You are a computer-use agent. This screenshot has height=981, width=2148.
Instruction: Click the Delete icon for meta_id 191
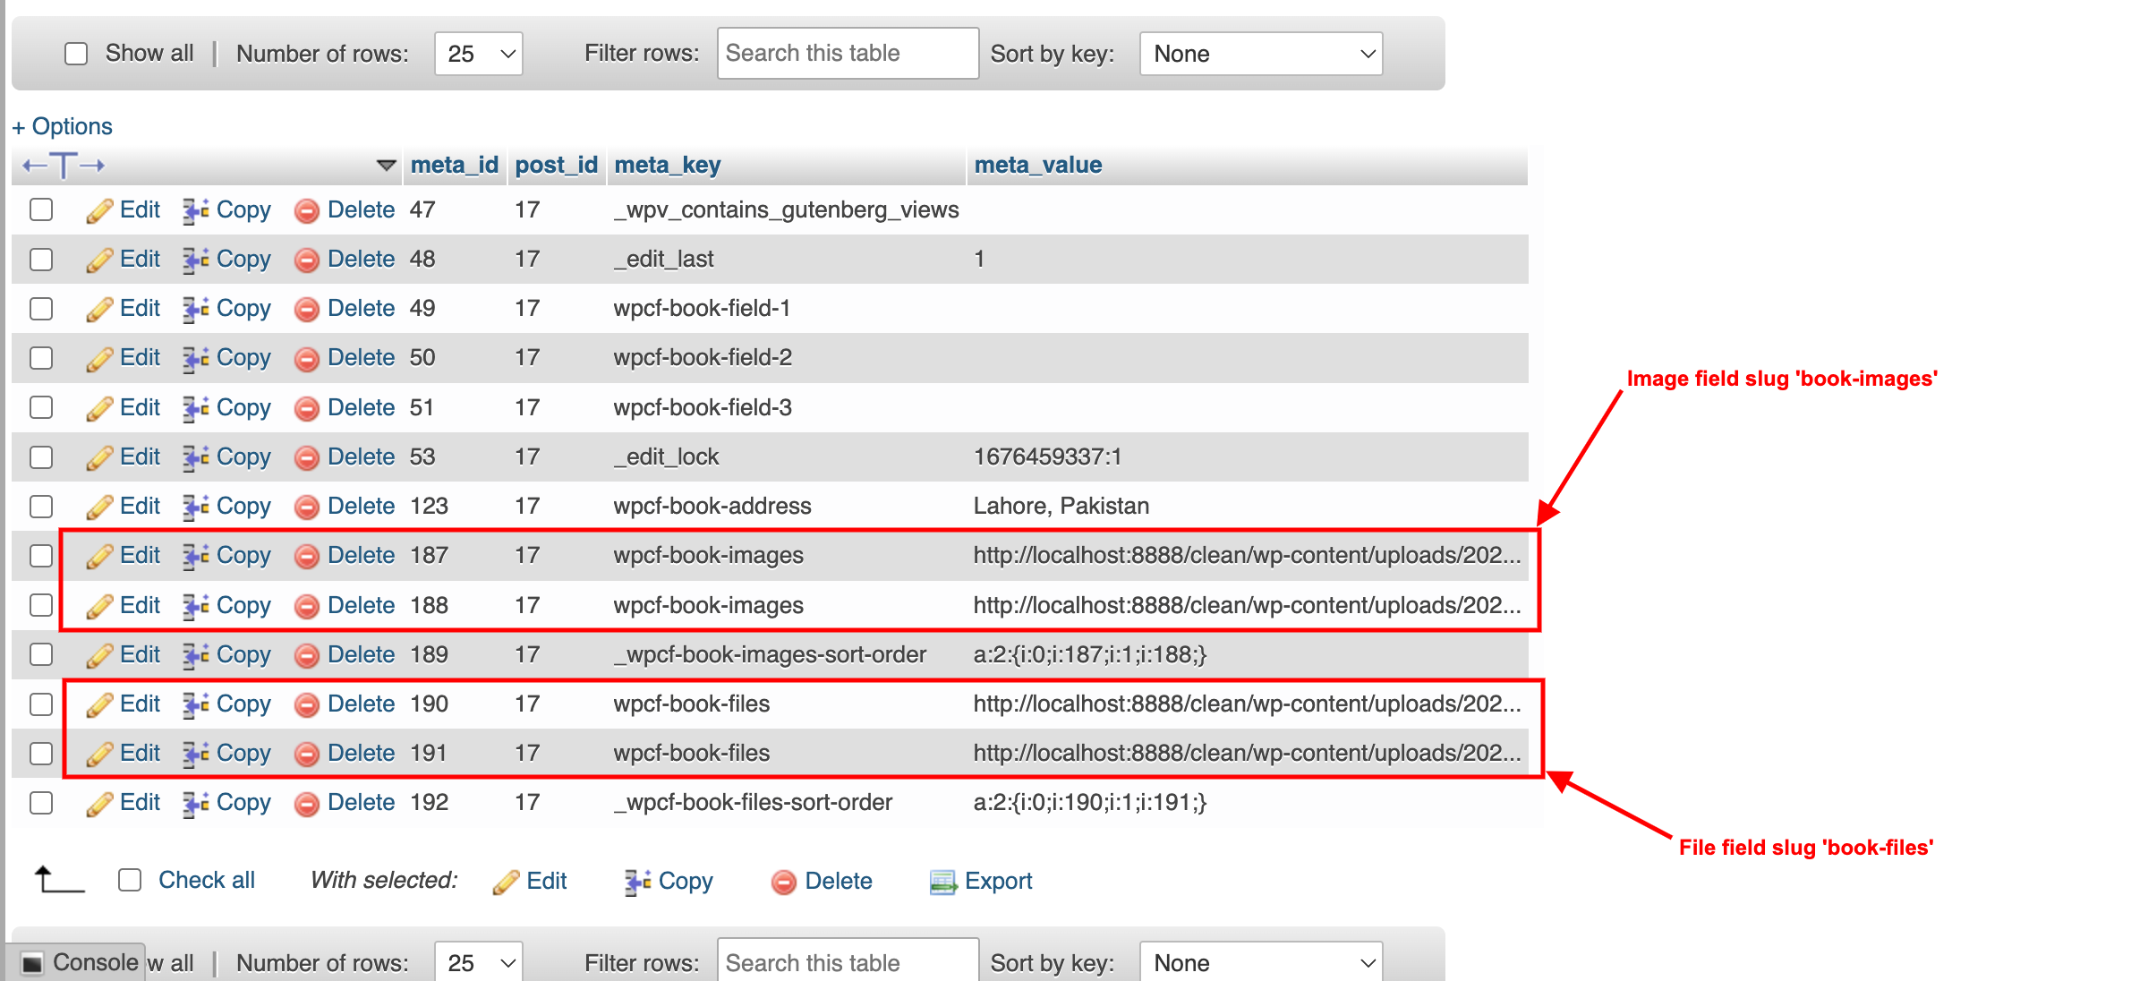307,755
